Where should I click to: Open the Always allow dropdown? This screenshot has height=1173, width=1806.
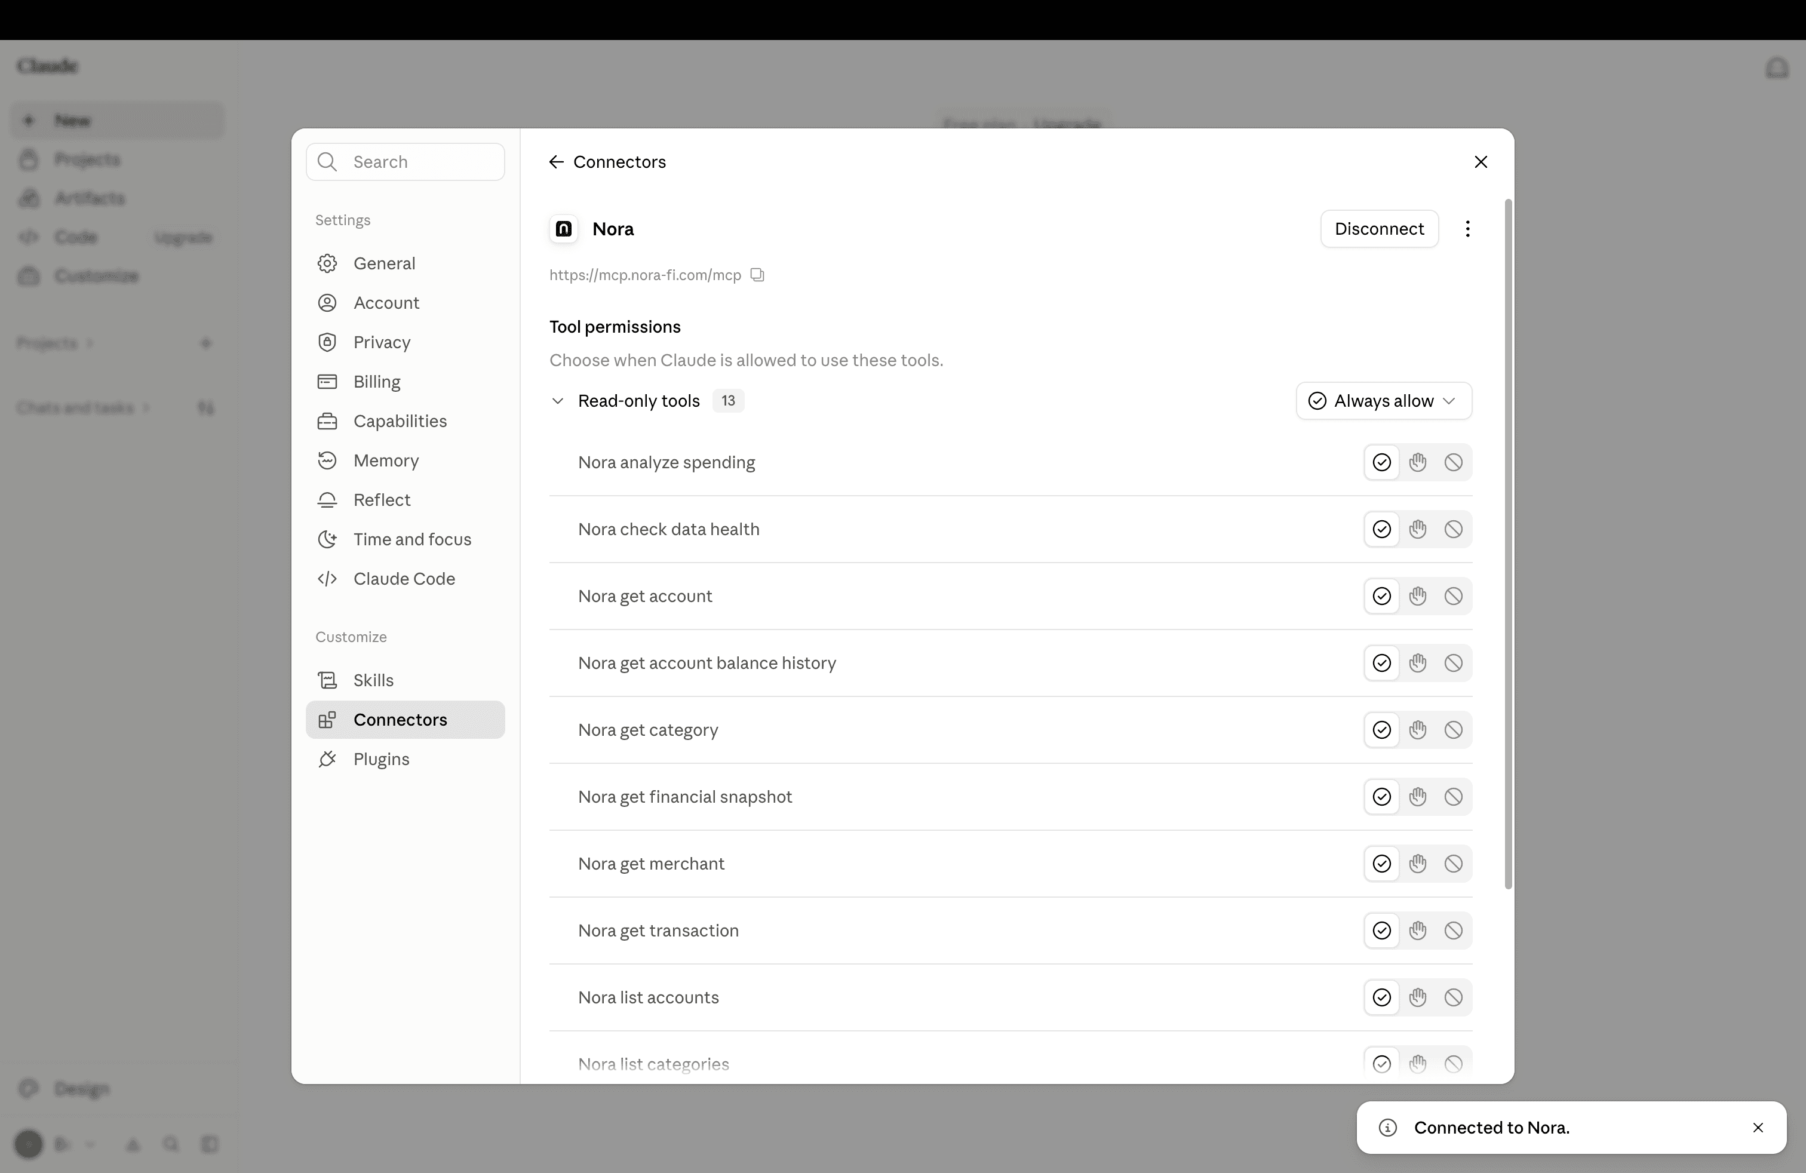(x=1383, y=401)
